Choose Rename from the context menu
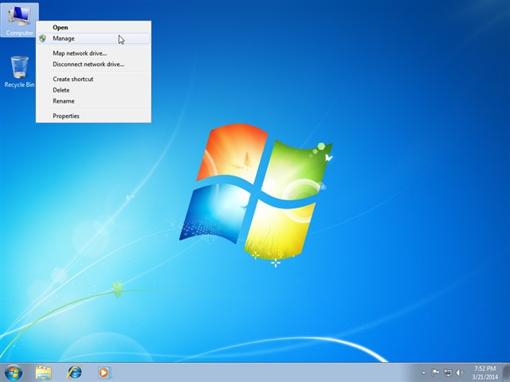The image size is (510, 382). point(93,101)
